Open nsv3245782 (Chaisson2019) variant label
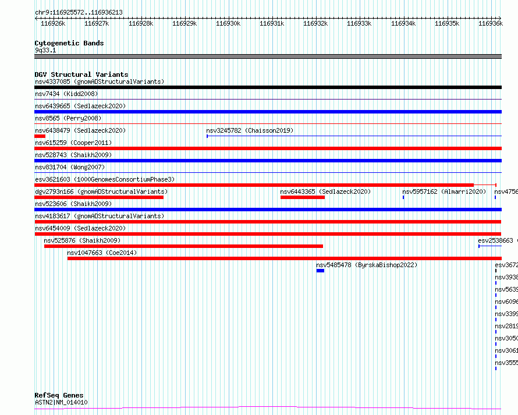Image resolution: width=518 pixels, height=415 pixels. pyautogui.click(x=250, y=130)
